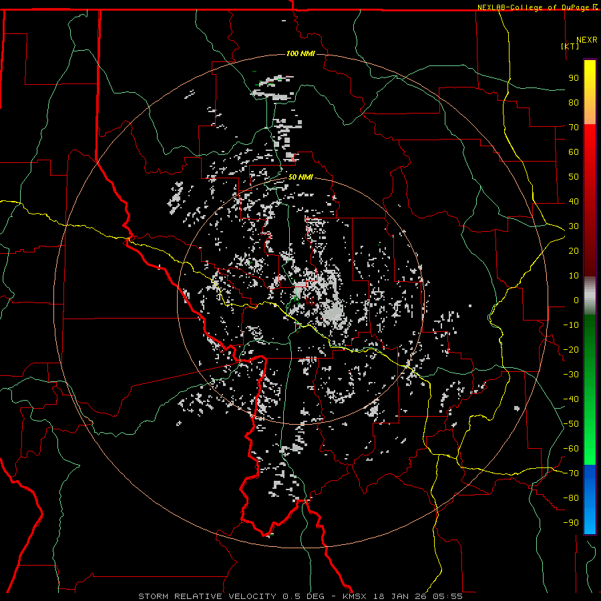Click the positive 70 knot scale label
This screenshot has width=601, height=601.
tap(574, 128)
